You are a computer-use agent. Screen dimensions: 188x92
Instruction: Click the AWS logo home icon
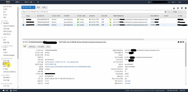point(8,2)
